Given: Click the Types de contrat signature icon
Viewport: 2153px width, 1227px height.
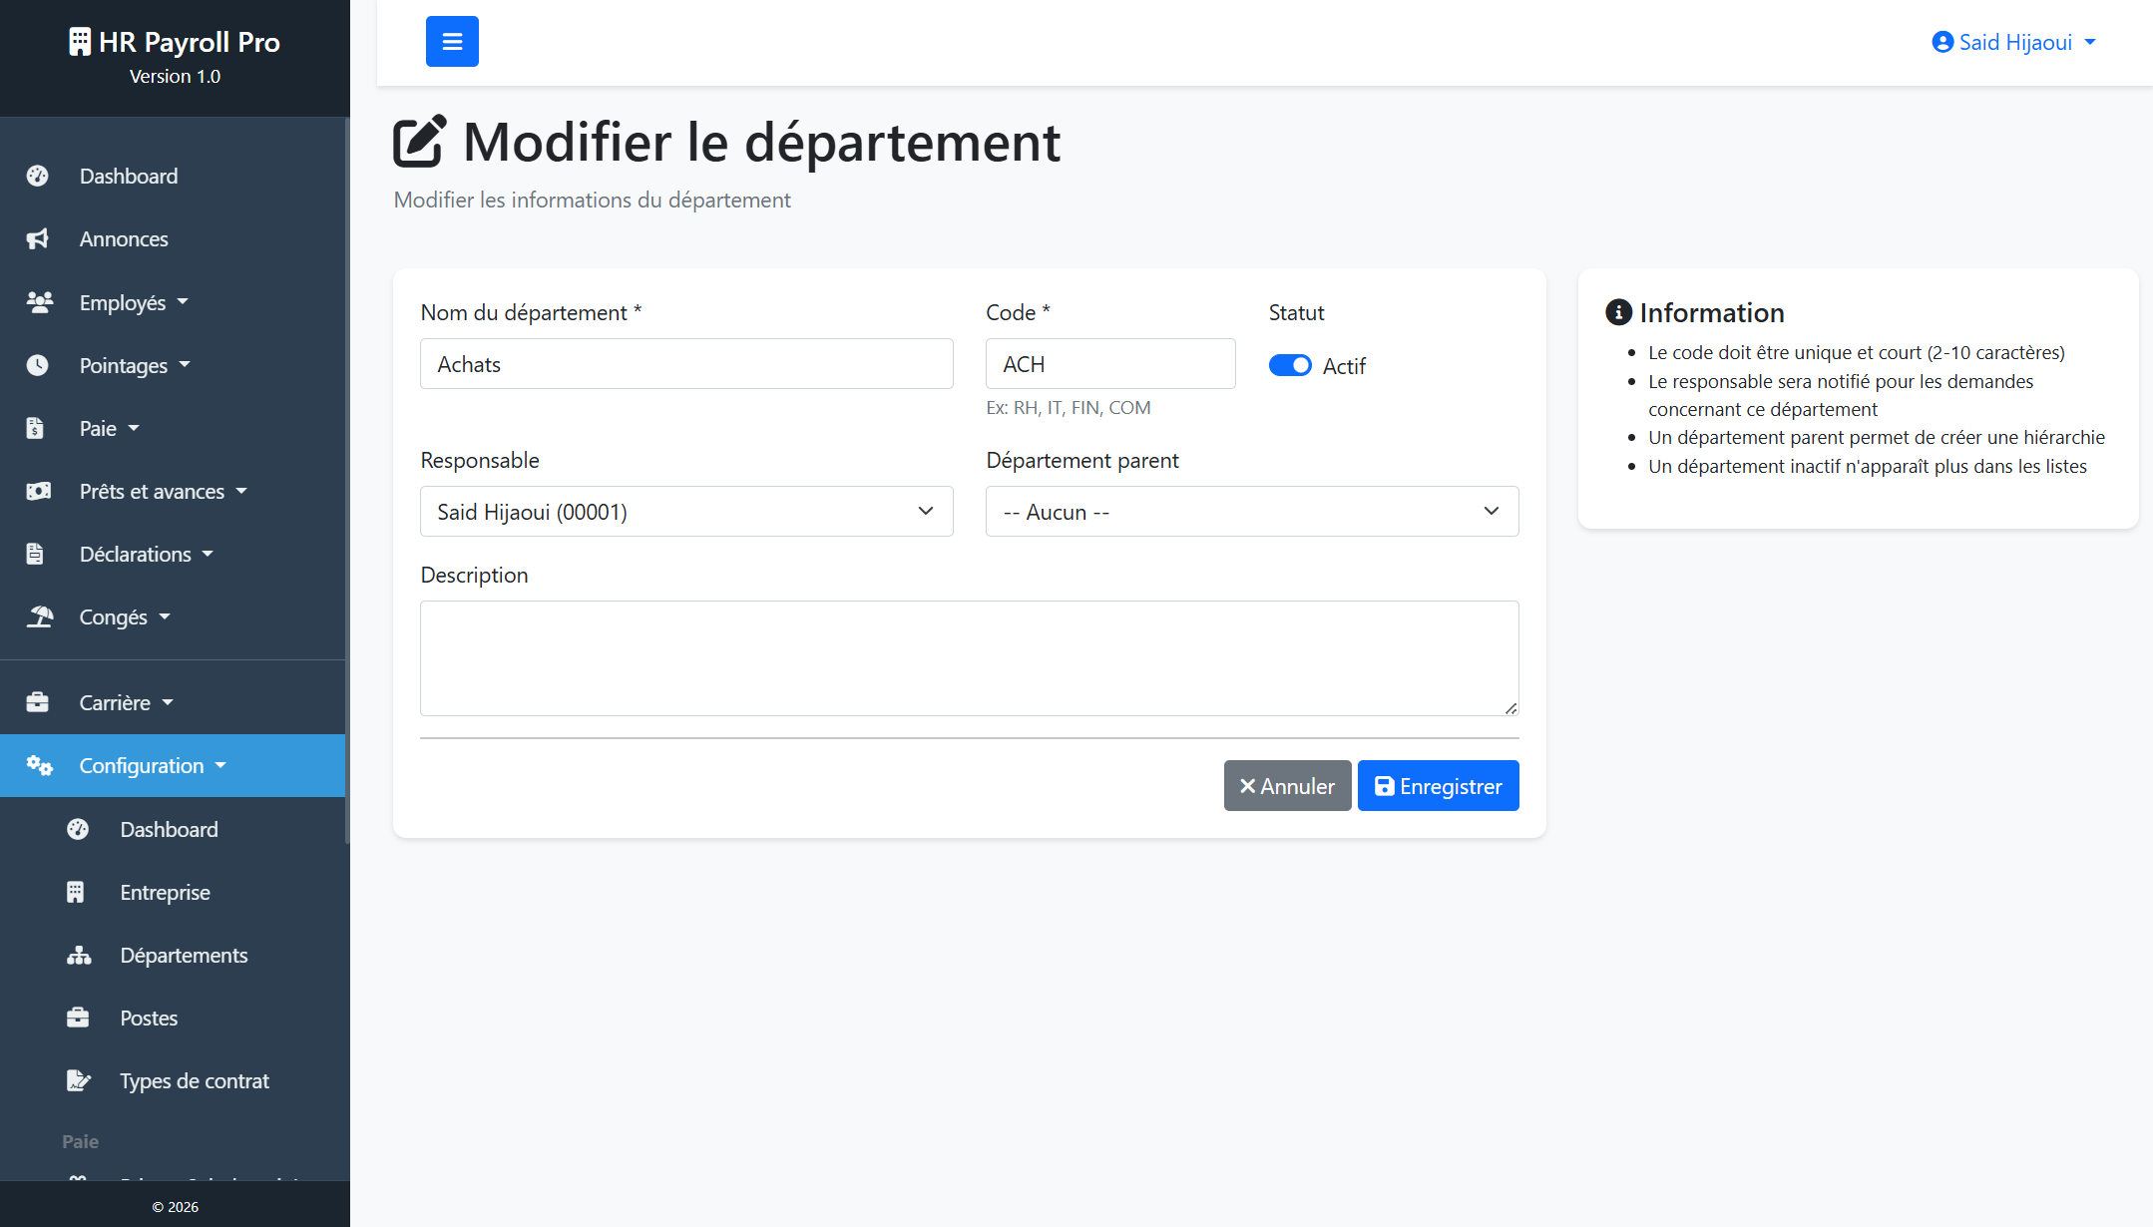Looking at the screenshot, I should pos(79,1080).
